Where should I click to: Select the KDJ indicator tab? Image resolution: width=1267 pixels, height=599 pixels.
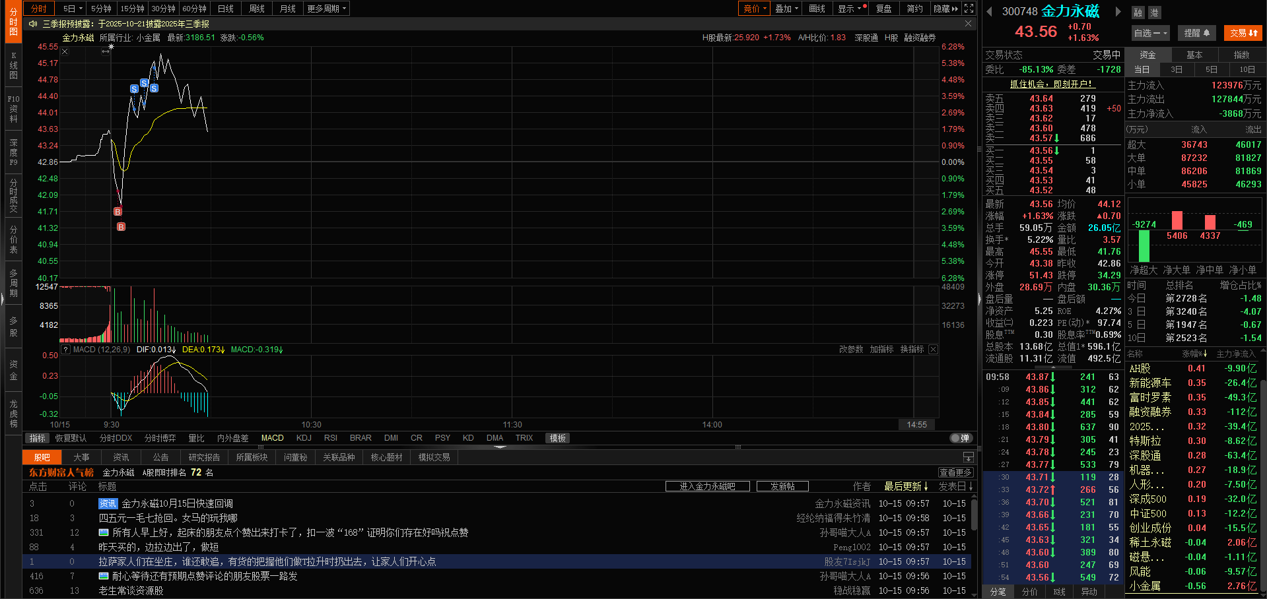[304, 438]
